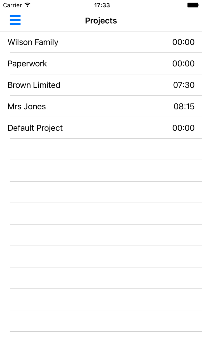Tap the Wi-Fi signal icon

(27, 5)
